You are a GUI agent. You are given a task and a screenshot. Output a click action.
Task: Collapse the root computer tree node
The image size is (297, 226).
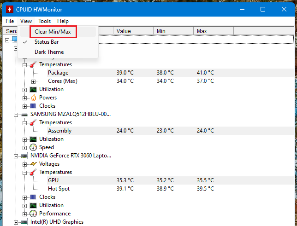pos(7,40)
